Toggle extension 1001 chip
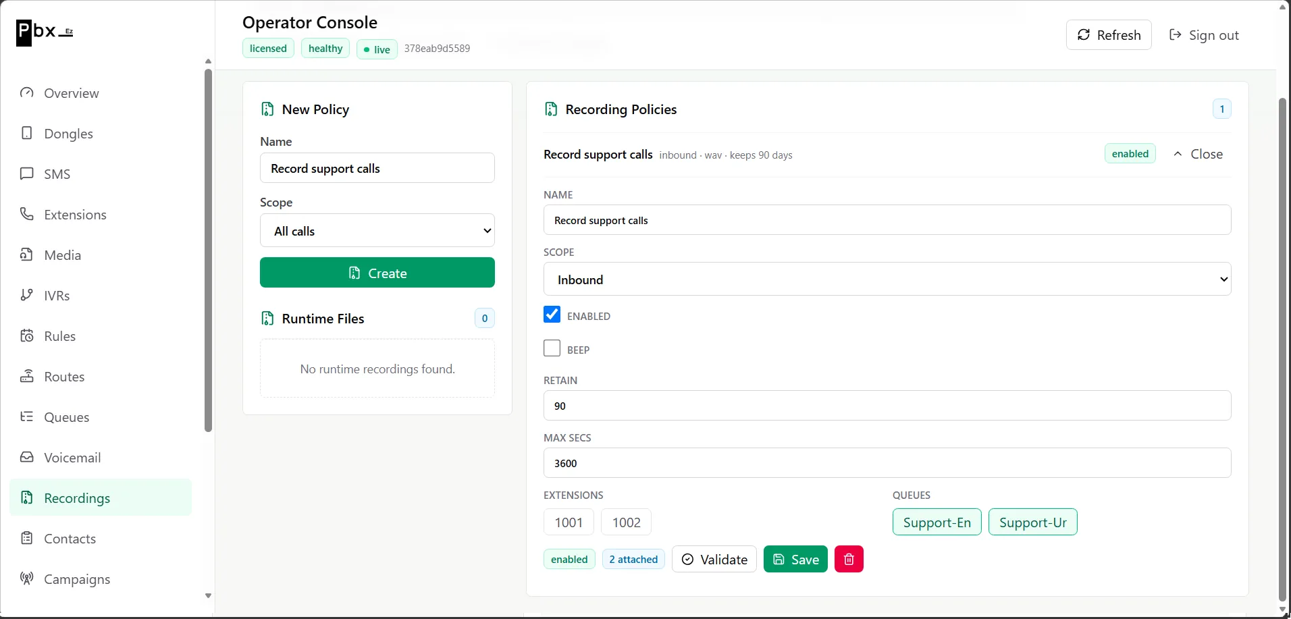Image resolution: width=1291 pixels, height=619 pixels. [569, 522]
